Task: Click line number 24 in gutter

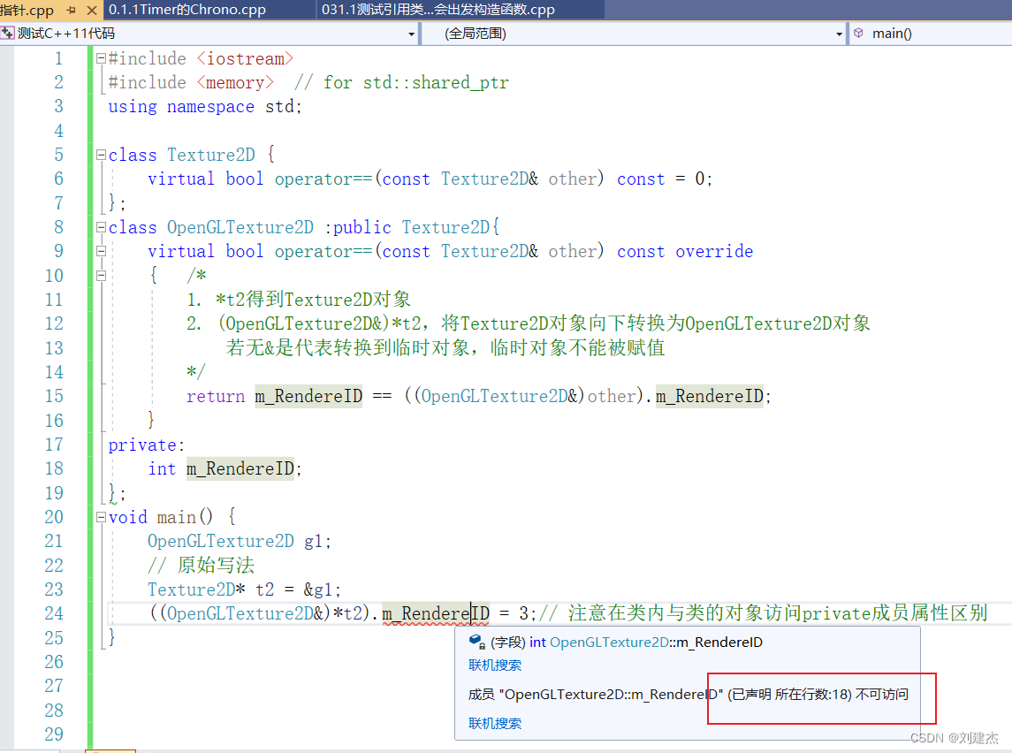Action: (x=55, y=613)
